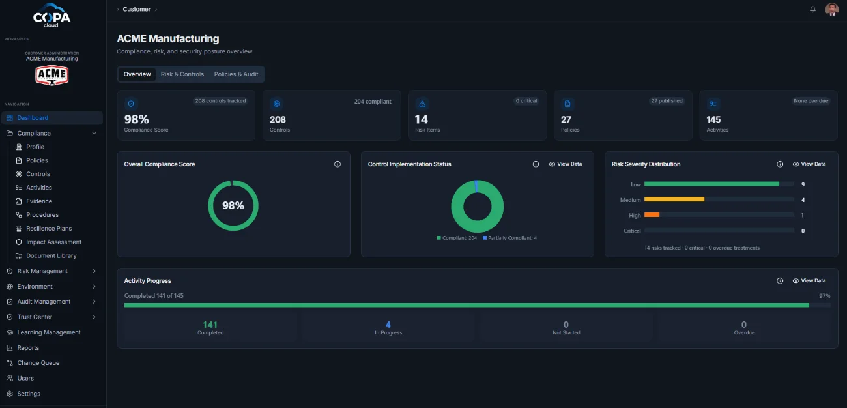Expand the Audit Management chevron

(94, 302)
